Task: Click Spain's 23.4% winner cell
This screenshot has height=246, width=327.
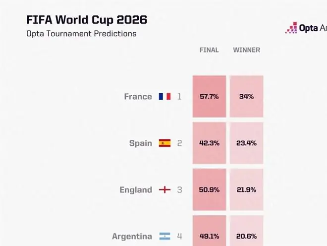Action: point(247,143)
